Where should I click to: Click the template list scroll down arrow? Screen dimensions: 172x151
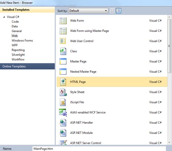(x=169, y=142)
